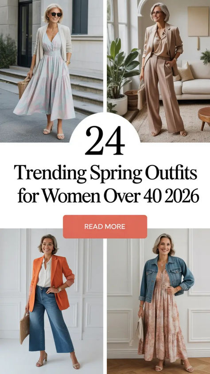
Task: Click the round wooden side table
Action: pos(204,117)
